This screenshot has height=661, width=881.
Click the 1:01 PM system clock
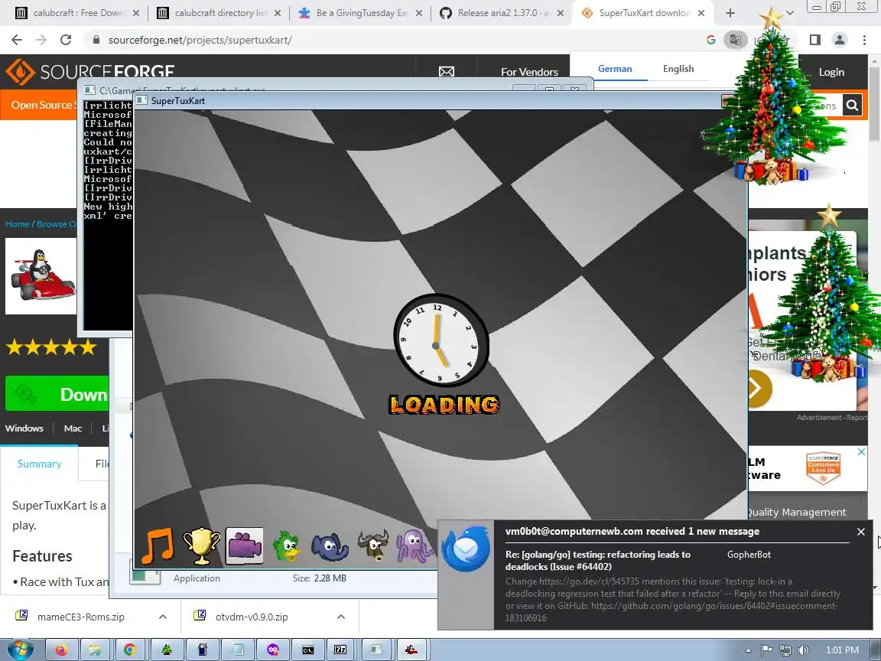[842, 650]
